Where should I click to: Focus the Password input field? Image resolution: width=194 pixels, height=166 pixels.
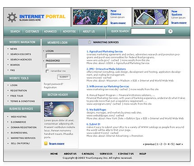pyautogui.click(x=58, y=66)
